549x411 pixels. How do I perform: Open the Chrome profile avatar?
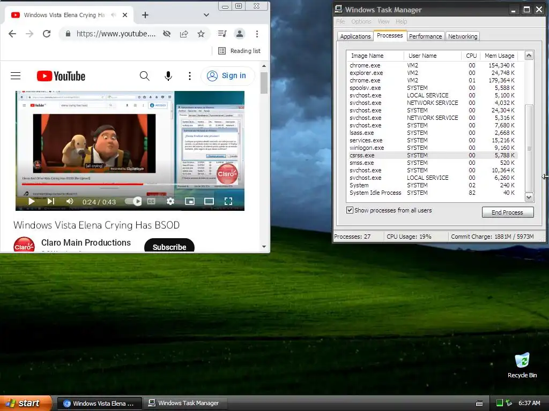(x=240, y=34)
